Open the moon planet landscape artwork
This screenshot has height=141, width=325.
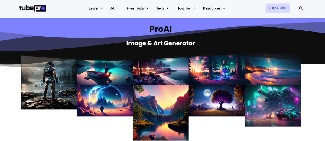105,101
